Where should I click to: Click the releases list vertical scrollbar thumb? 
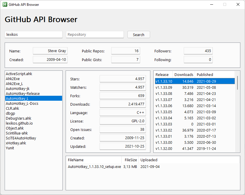point(237,83)
